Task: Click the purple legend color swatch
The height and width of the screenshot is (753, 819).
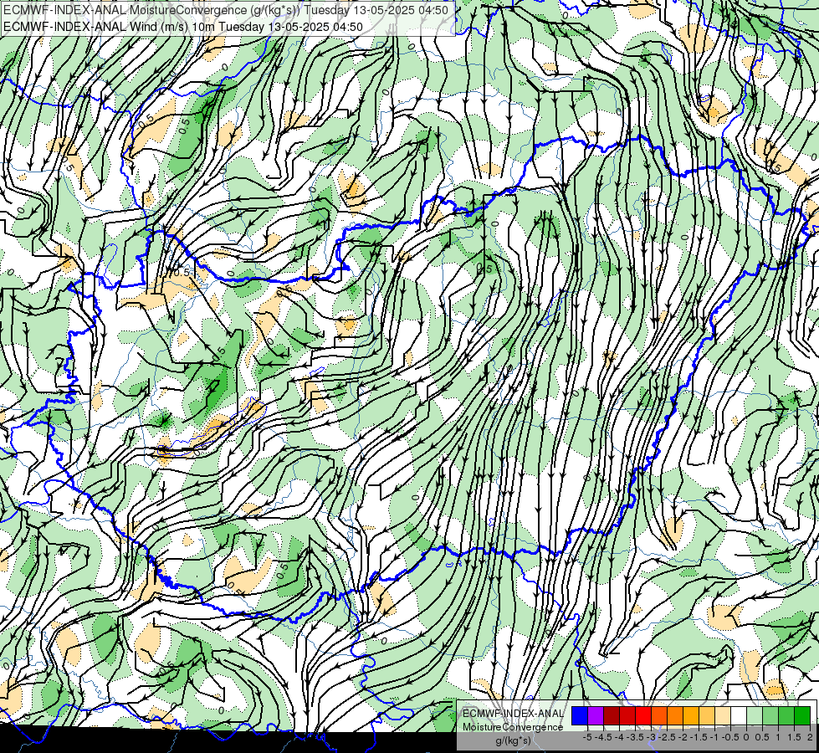Action: point(596,716)
